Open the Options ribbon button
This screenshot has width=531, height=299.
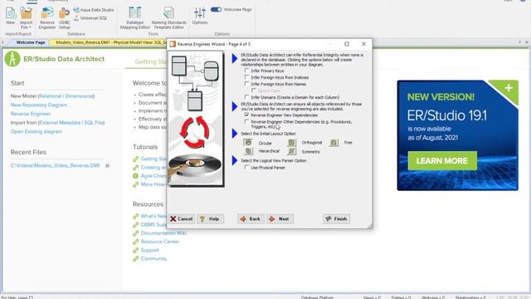200,16
